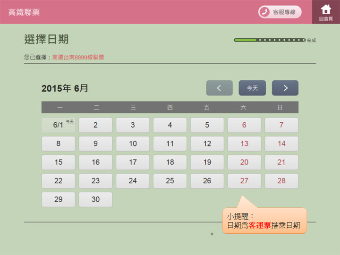Image resolution: width=340 pixels, height=255 pixels.
Task: Pick June 30 on the calendar
Action: point(95,199)
